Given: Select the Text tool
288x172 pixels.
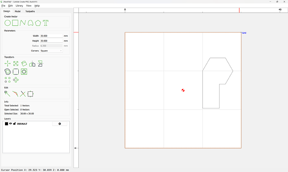Looking at the screenshot, I should pos(45,23).
